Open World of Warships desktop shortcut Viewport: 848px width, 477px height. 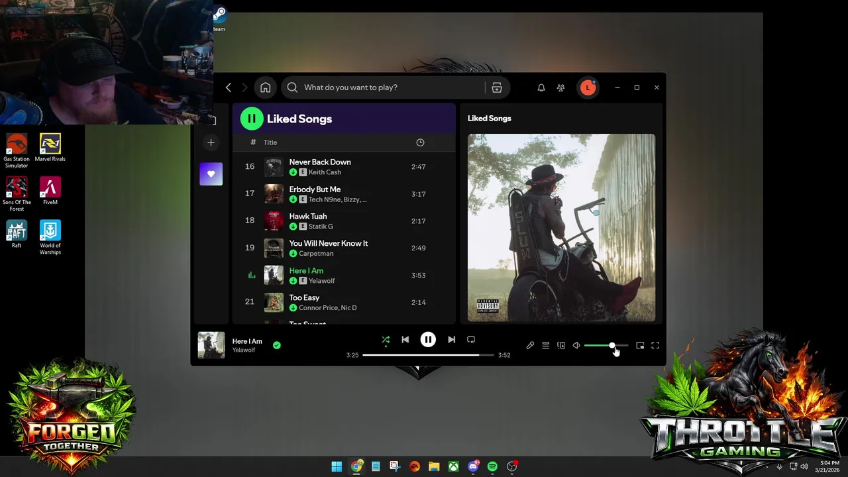(50, 237)
